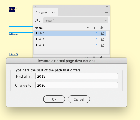Click the Ok button

54,99
